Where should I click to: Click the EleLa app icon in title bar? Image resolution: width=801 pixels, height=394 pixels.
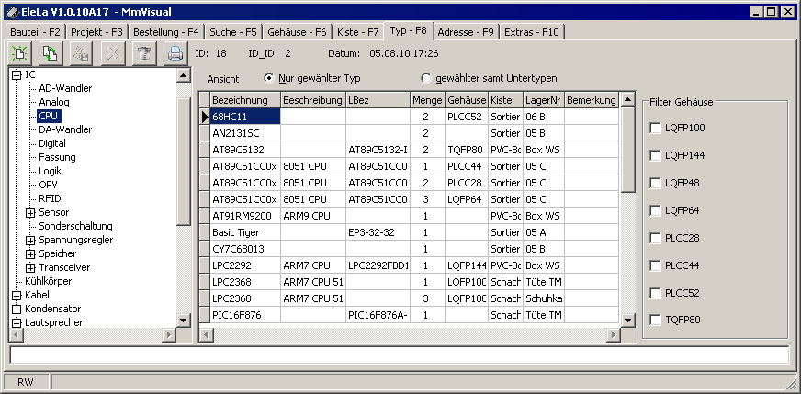click(x=11, y=11)
